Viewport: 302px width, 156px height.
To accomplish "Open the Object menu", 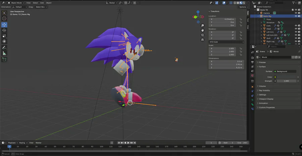I will pyautogui.click(x=49, y=3).
